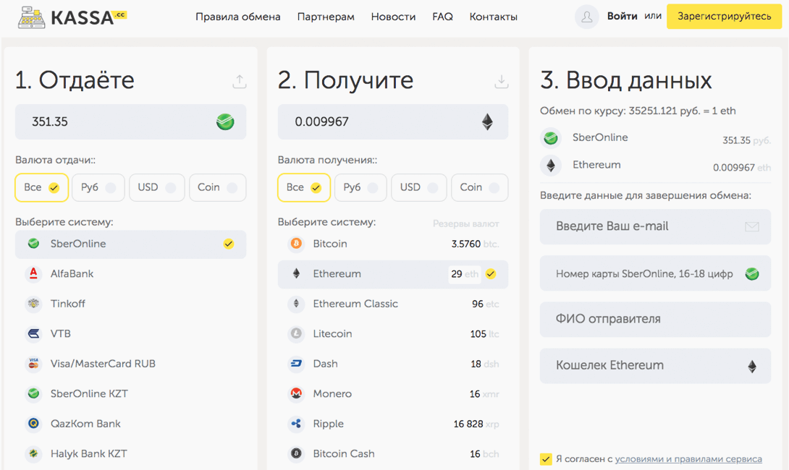Select the Coin filter under Валюта получения

479,187
